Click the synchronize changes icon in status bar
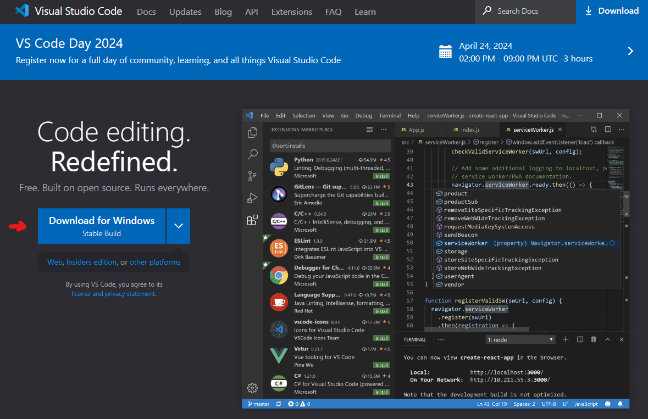The height and width of the screenshot is (419, 648). [279, 404]
